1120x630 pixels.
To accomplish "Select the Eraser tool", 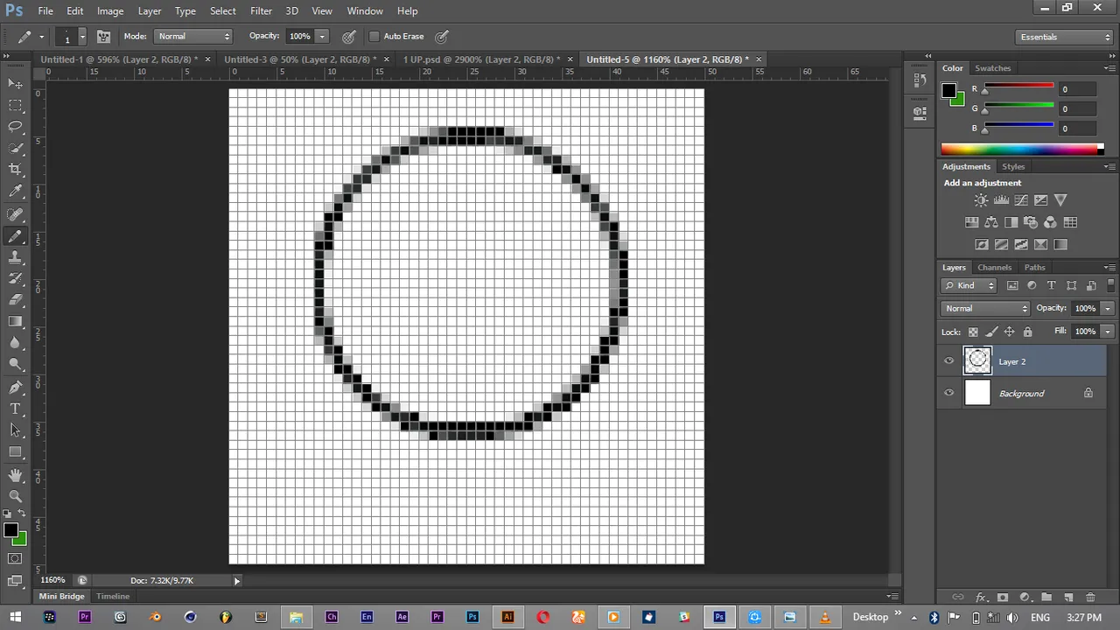I will click(16, 300).
